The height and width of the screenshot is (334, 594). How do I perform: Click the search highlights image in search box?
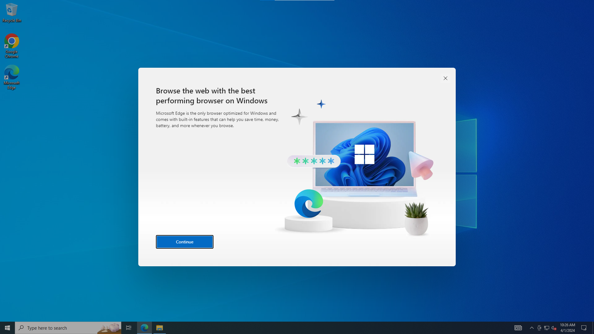tap(109, 328)
